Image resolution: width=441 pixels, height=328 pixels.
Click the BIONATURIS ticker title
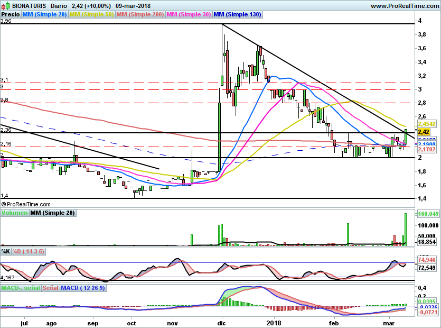click(29, 6)
